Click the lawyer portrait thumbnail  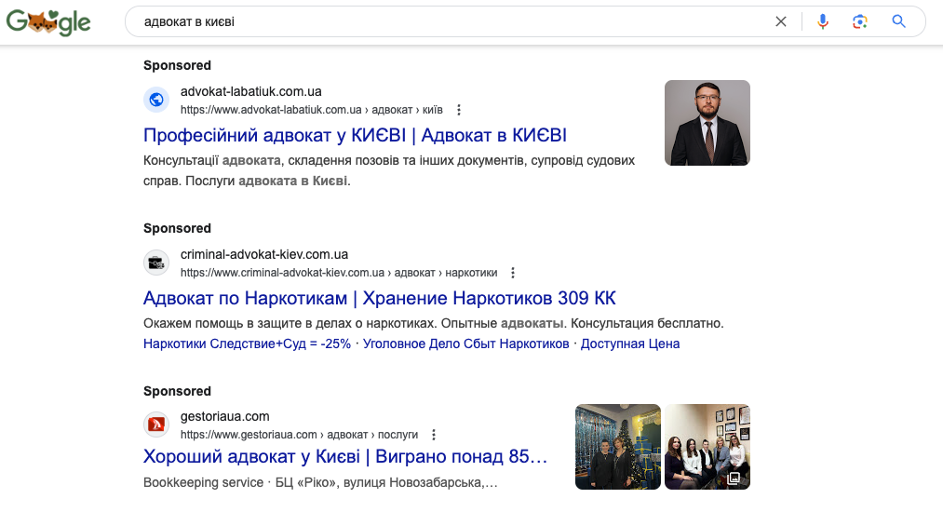(707, 123)
